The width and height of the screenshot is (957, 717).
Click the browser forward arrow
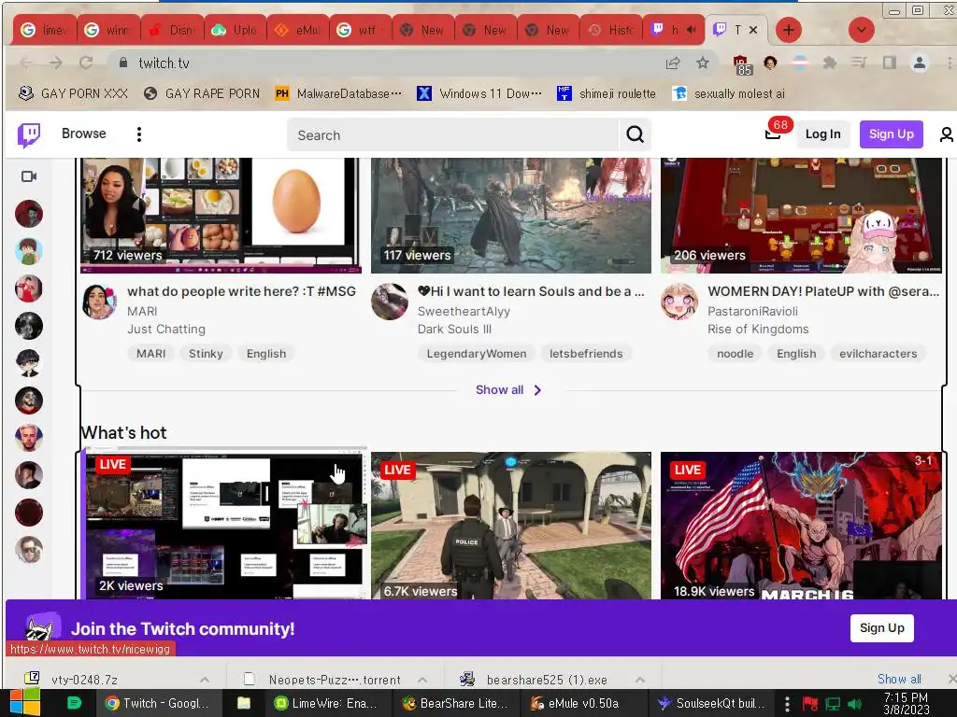[56, 63]
